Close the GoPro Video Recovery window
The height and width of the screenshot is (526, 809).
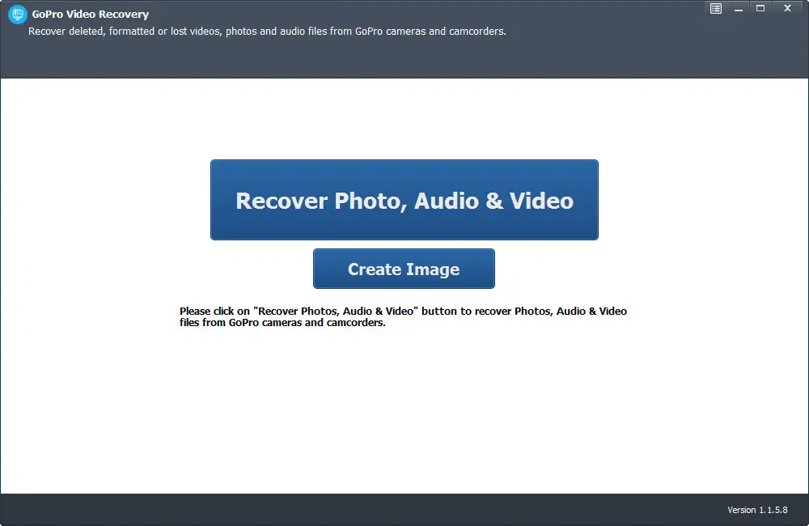click(x=787, y=8)
